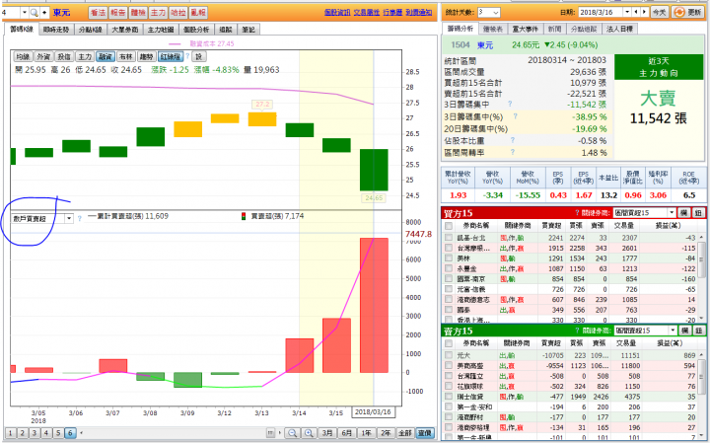
Task: Switch to the 即時走勢 tab
Action: [56, 30]
